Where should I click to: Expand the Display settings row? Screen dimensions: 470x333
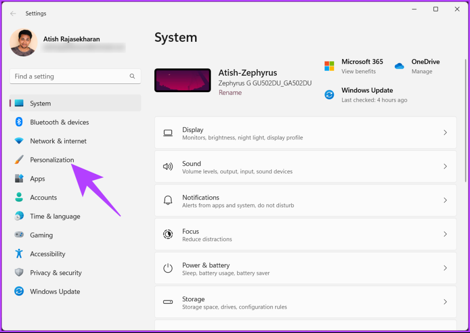click(445, 133)
